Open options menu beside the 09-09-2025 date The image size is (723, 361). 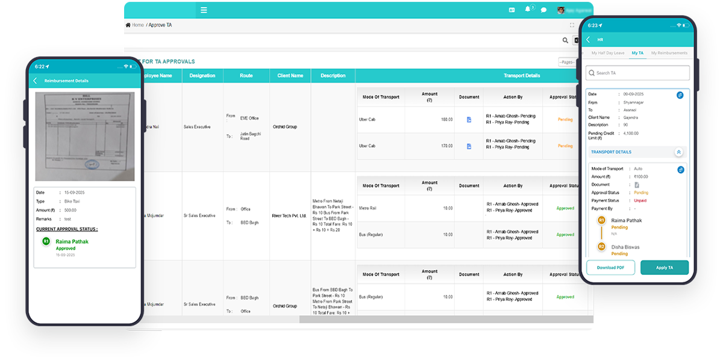680,95
